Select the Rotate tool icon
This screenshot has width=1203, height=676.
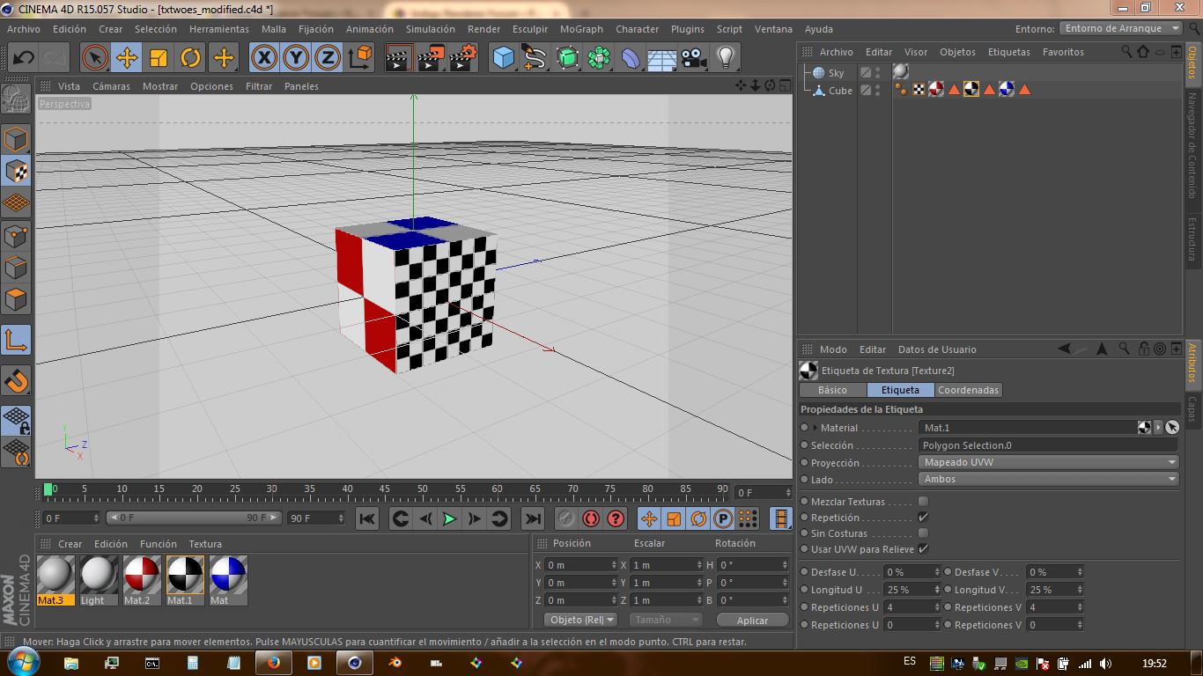(x=190, y=58)
